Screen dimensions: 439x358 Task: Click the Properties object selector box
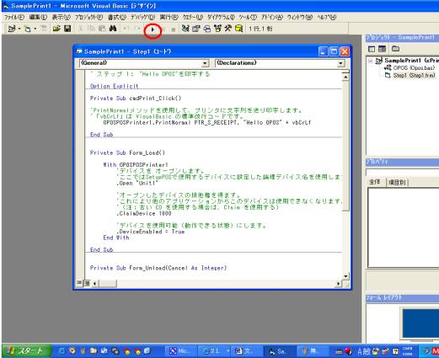coord(402,172)
